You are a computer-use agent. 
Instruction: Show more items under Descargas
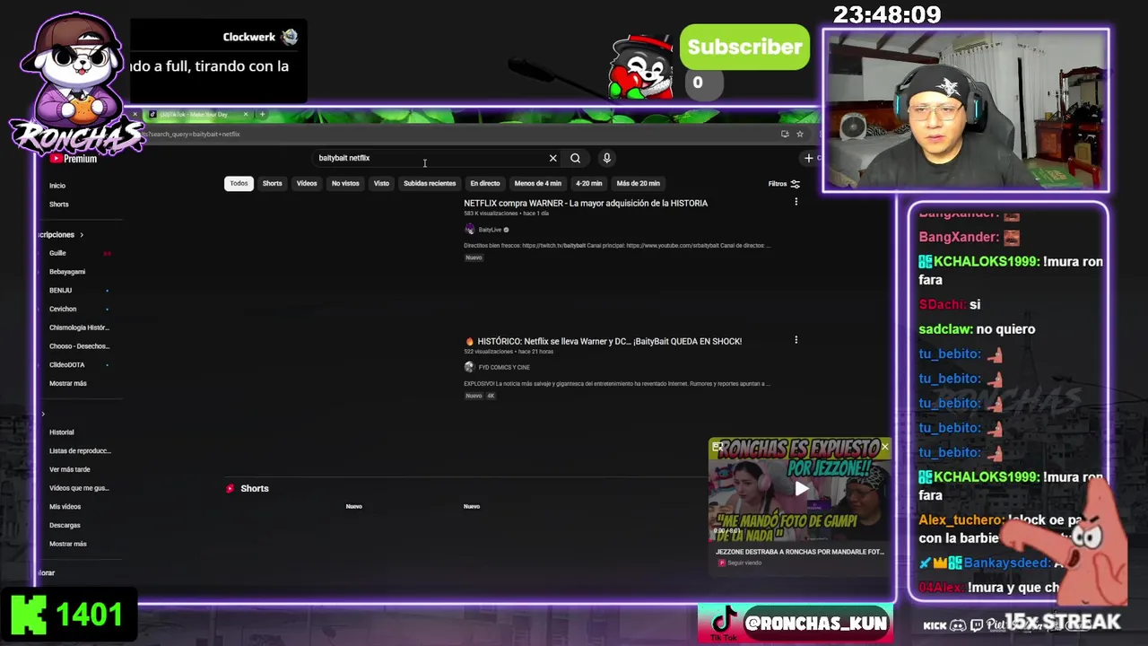coord(68,544)
